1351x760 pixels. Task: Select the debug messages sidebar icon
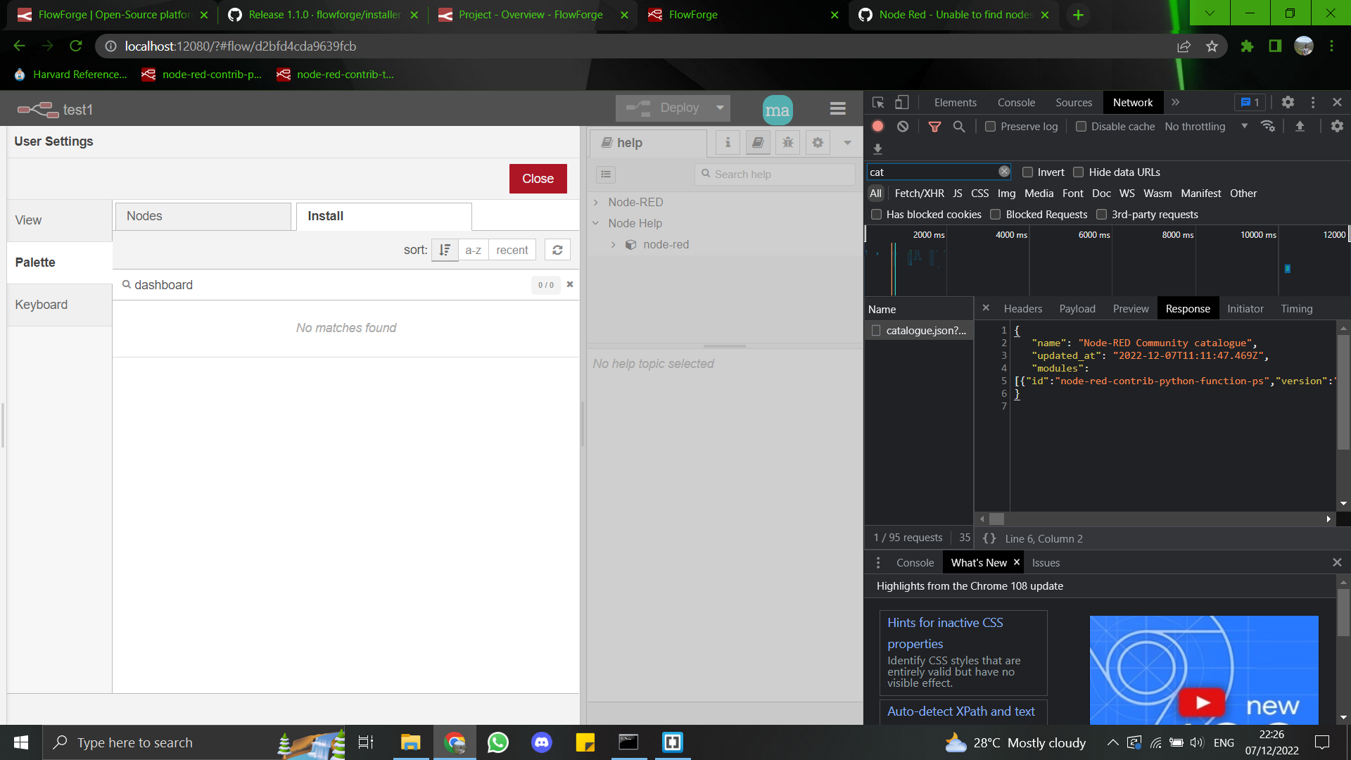click(787, 142)
